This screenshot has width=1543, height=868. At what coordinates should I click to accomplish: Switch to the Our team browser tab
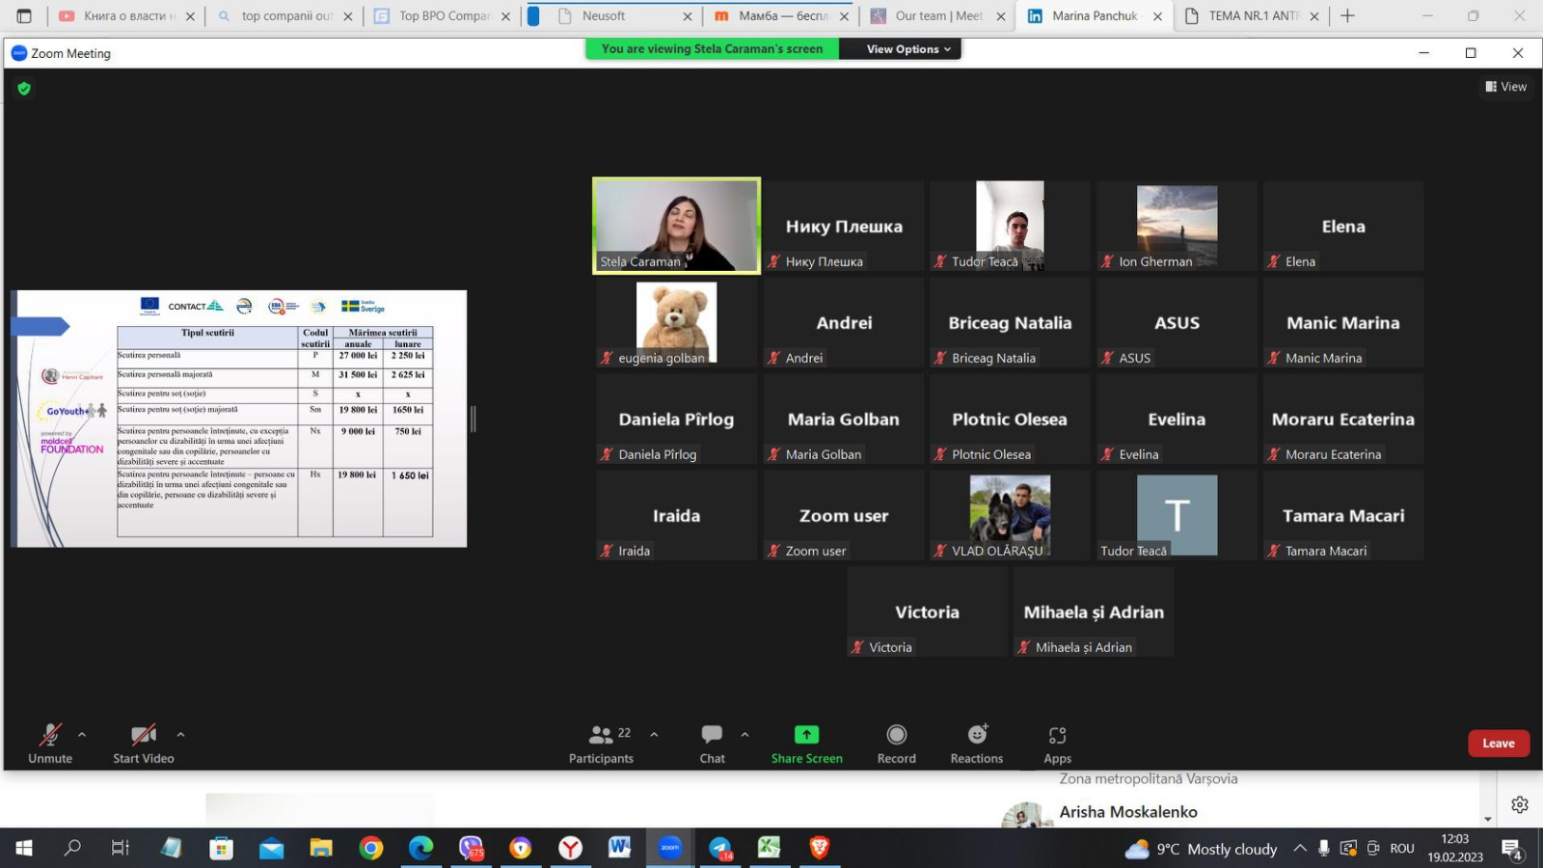[x=937, y=16]
